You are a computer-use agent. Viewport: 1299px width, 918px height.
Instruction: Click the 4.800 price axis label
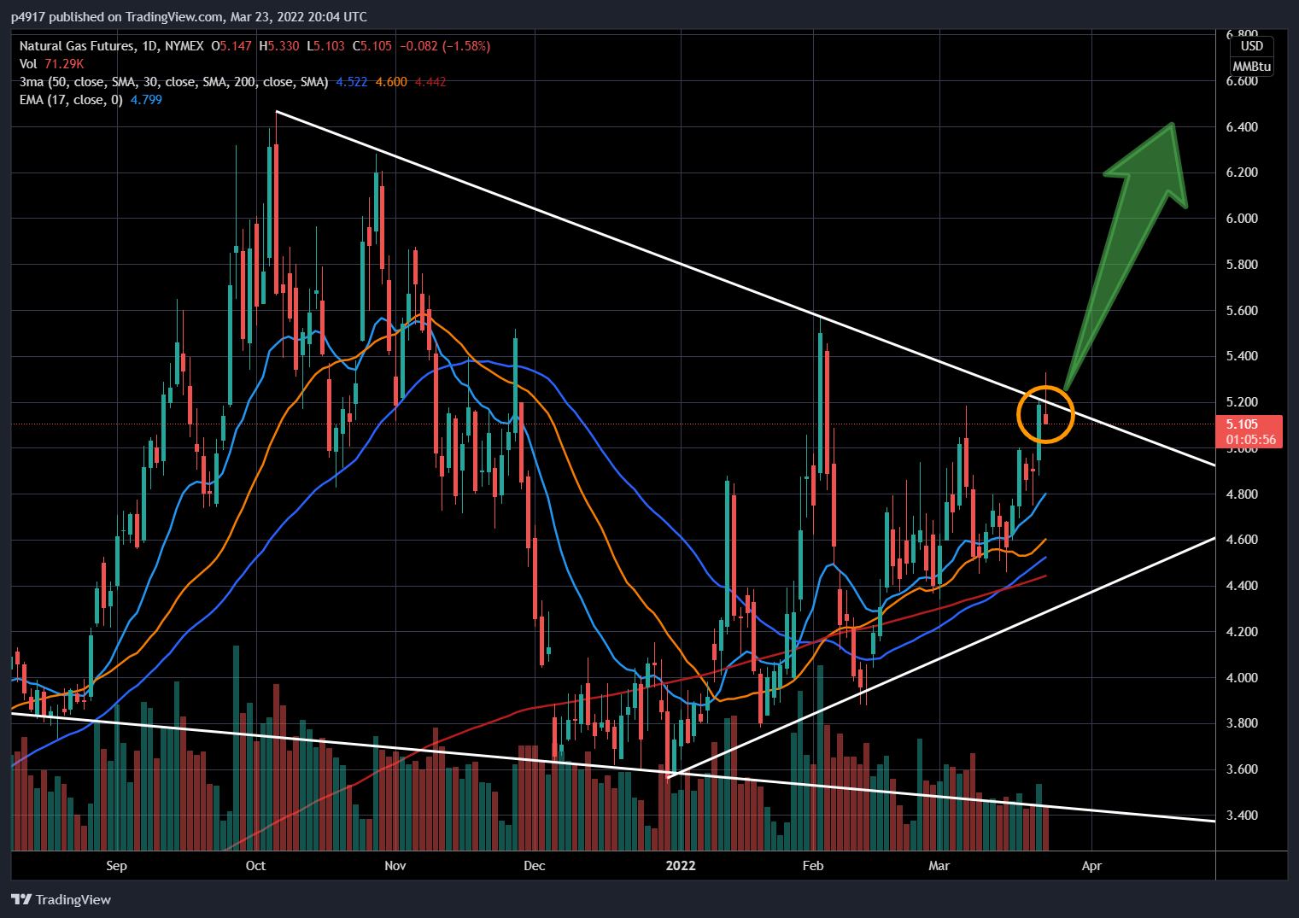1242,494
